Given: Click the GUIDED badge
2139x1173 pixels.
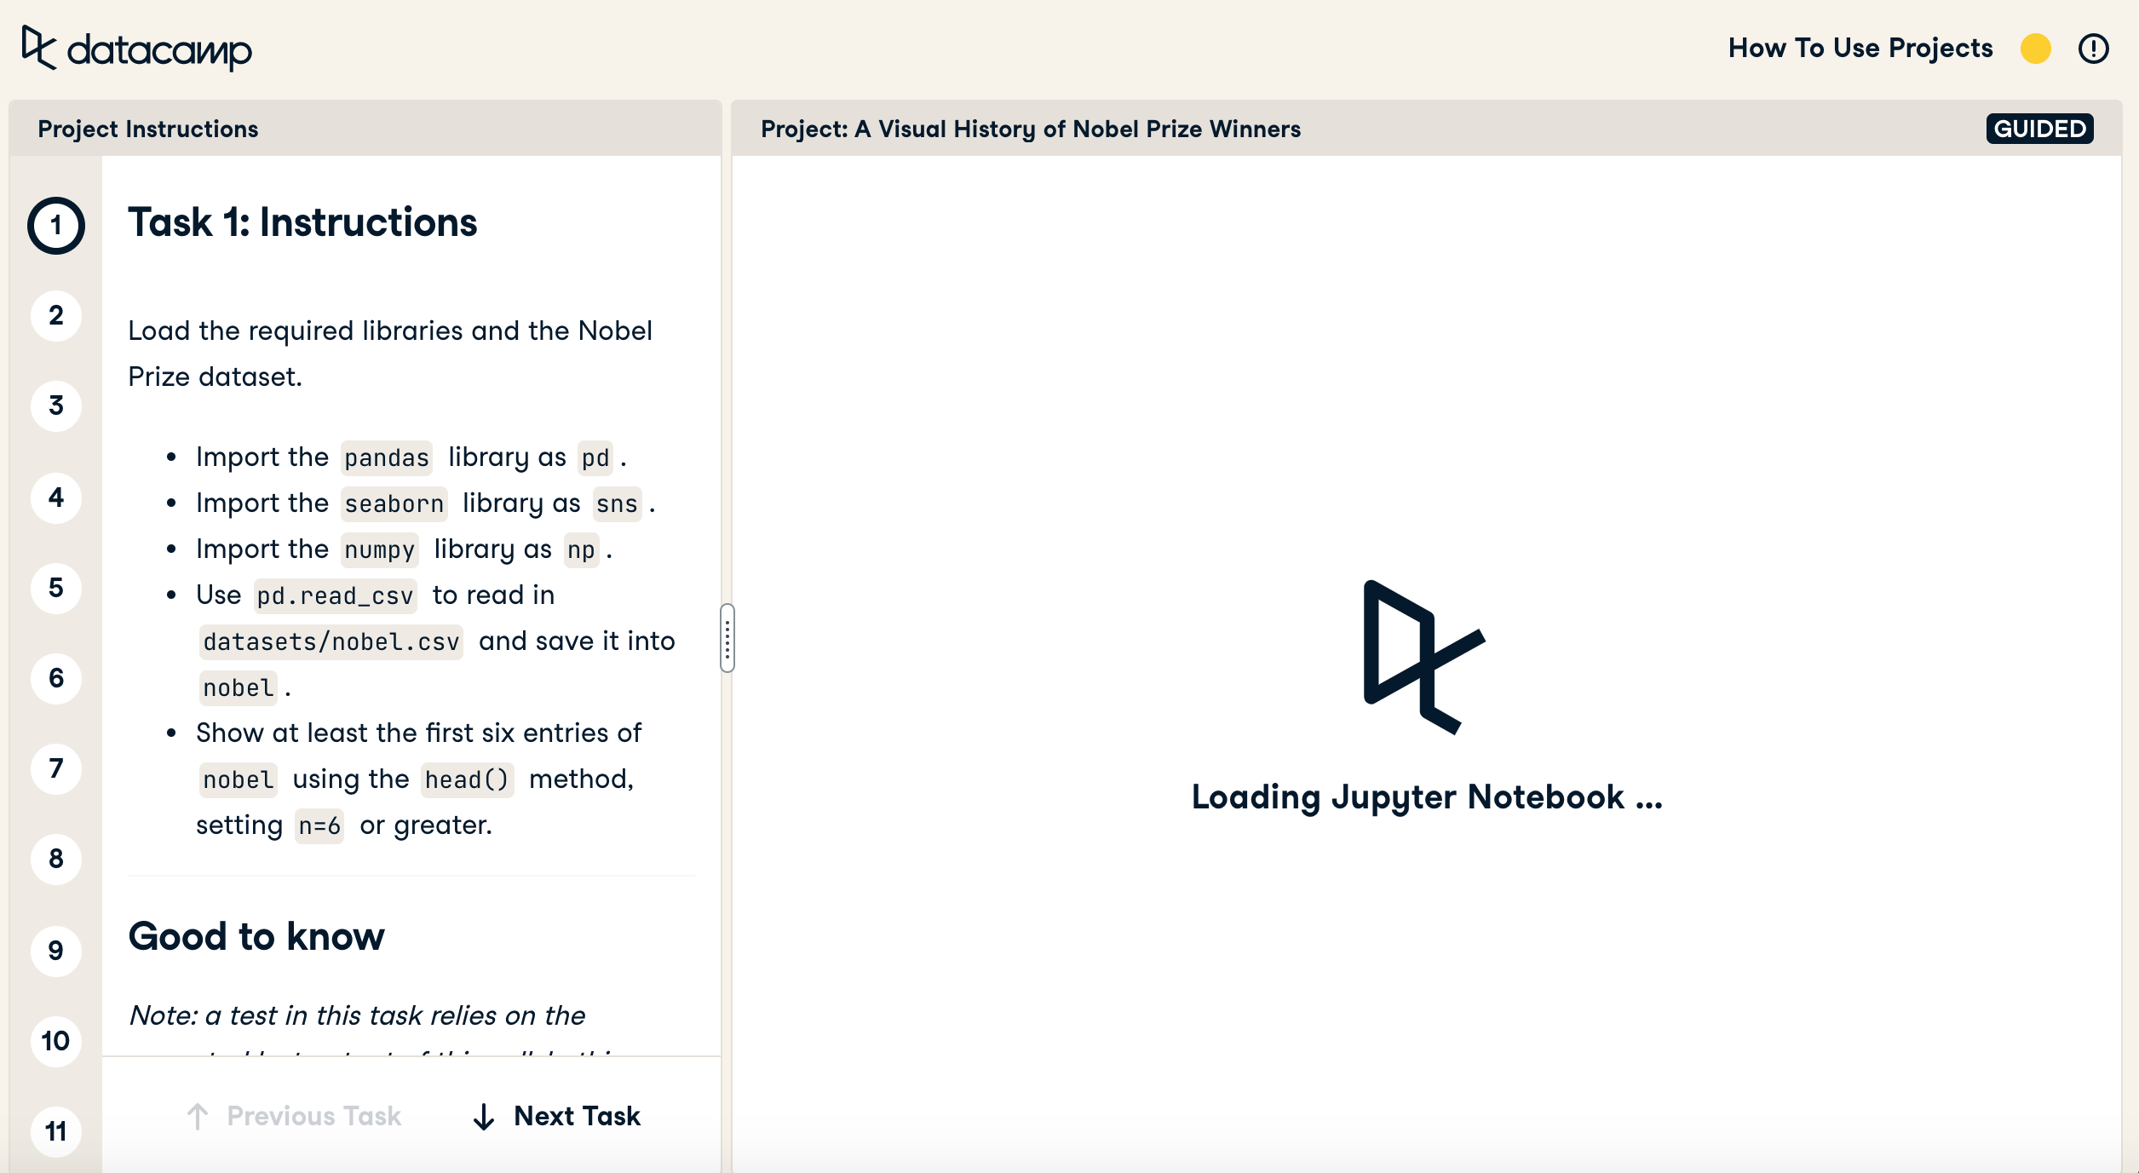Looking at the screenshot, I should tap(2039, 129).
